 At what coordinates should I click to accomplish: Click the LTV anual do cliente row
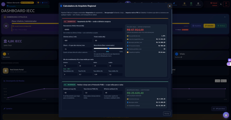[146, 46]
